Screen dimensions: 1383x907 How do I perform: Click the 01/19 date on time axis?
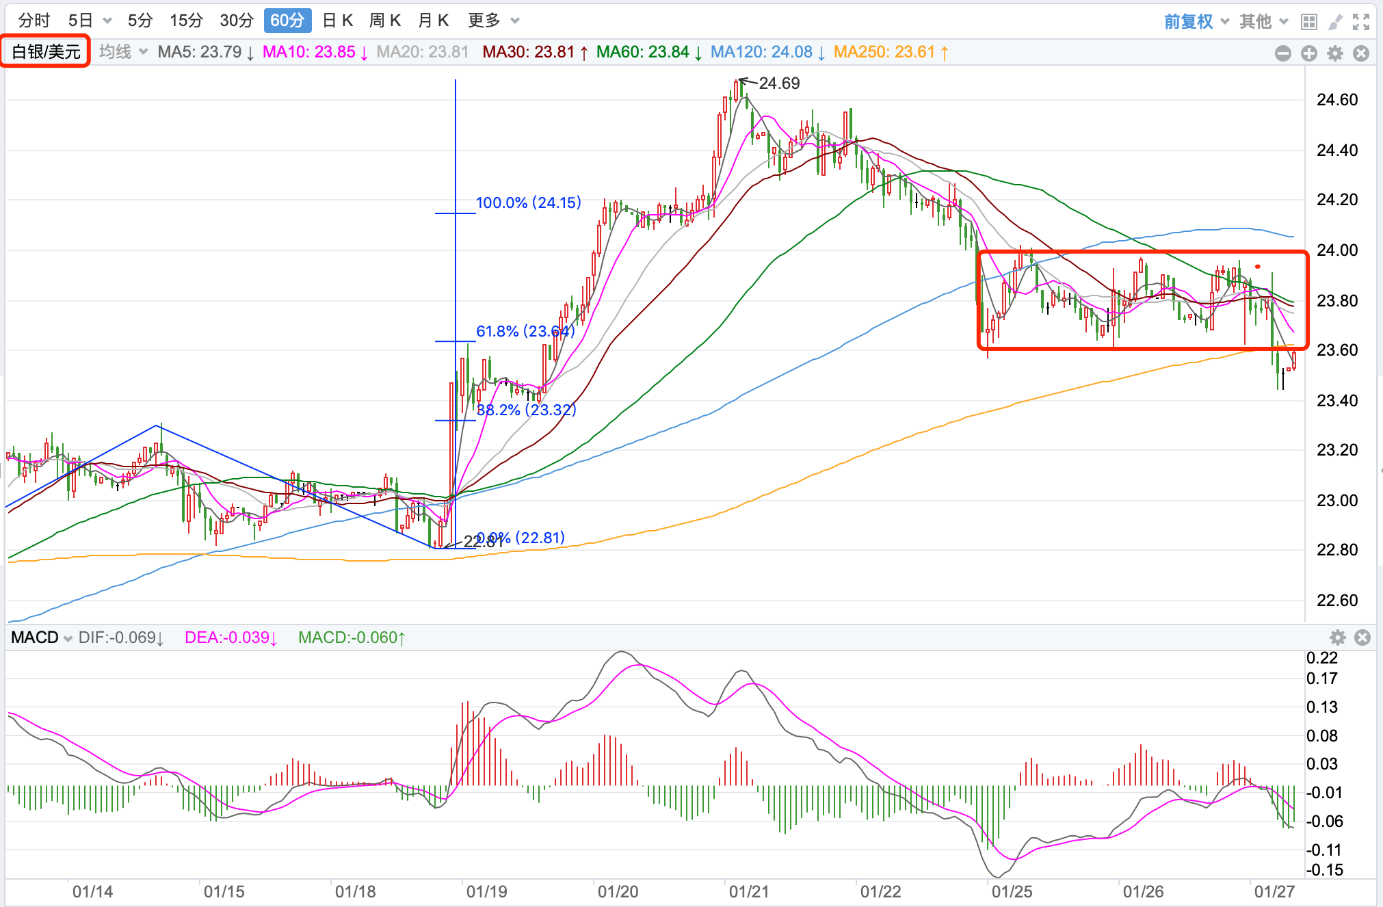pos(486,892)
